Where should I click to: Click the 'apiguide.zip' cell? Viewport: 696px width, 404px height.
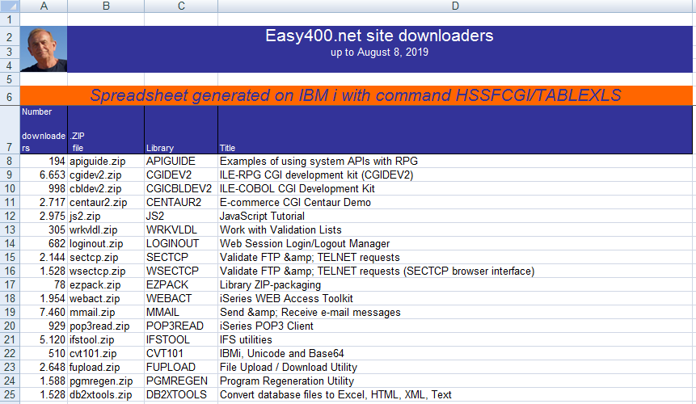coord(106,161)
